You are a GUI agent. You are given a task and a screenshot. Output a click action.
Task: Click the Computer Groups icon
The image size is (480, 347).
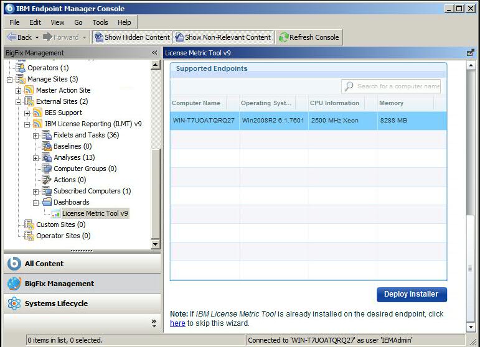[47, 169]
